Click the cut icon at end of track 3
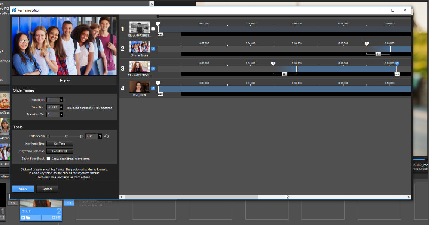Viewport: 429px width, 225px height. pyautogui.click(x=397, y=74)
